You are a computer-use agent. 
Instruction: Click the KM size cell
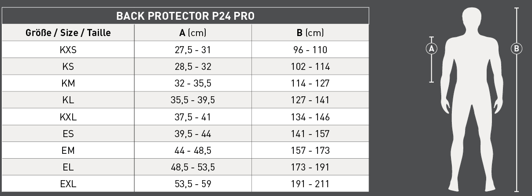click(68, 83)
